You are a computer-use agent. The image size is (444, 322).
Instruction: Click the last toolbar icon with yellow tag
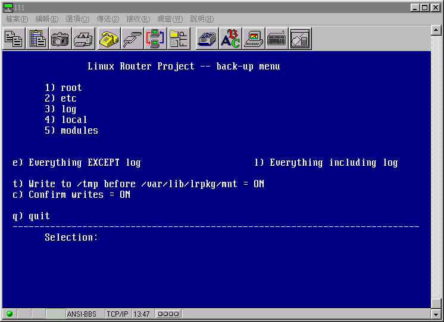click(x=300, y=39)
